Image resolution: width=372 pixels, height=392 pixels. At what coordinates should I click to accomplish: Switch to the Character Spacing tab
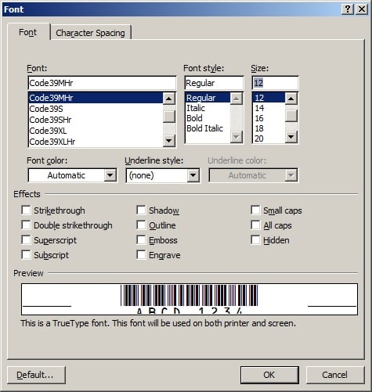[x=90, y=33]
